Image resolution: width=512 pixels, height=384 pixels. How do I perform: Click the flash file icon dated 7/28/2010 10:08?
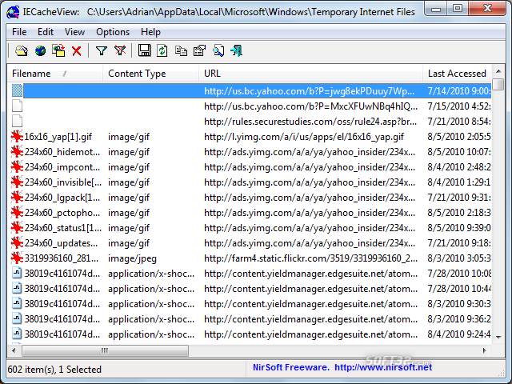tap(17, 274)
